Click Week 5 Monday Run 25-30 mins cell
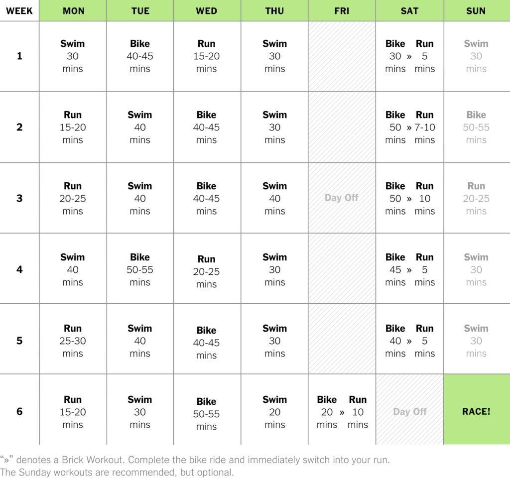 (73, 341)
